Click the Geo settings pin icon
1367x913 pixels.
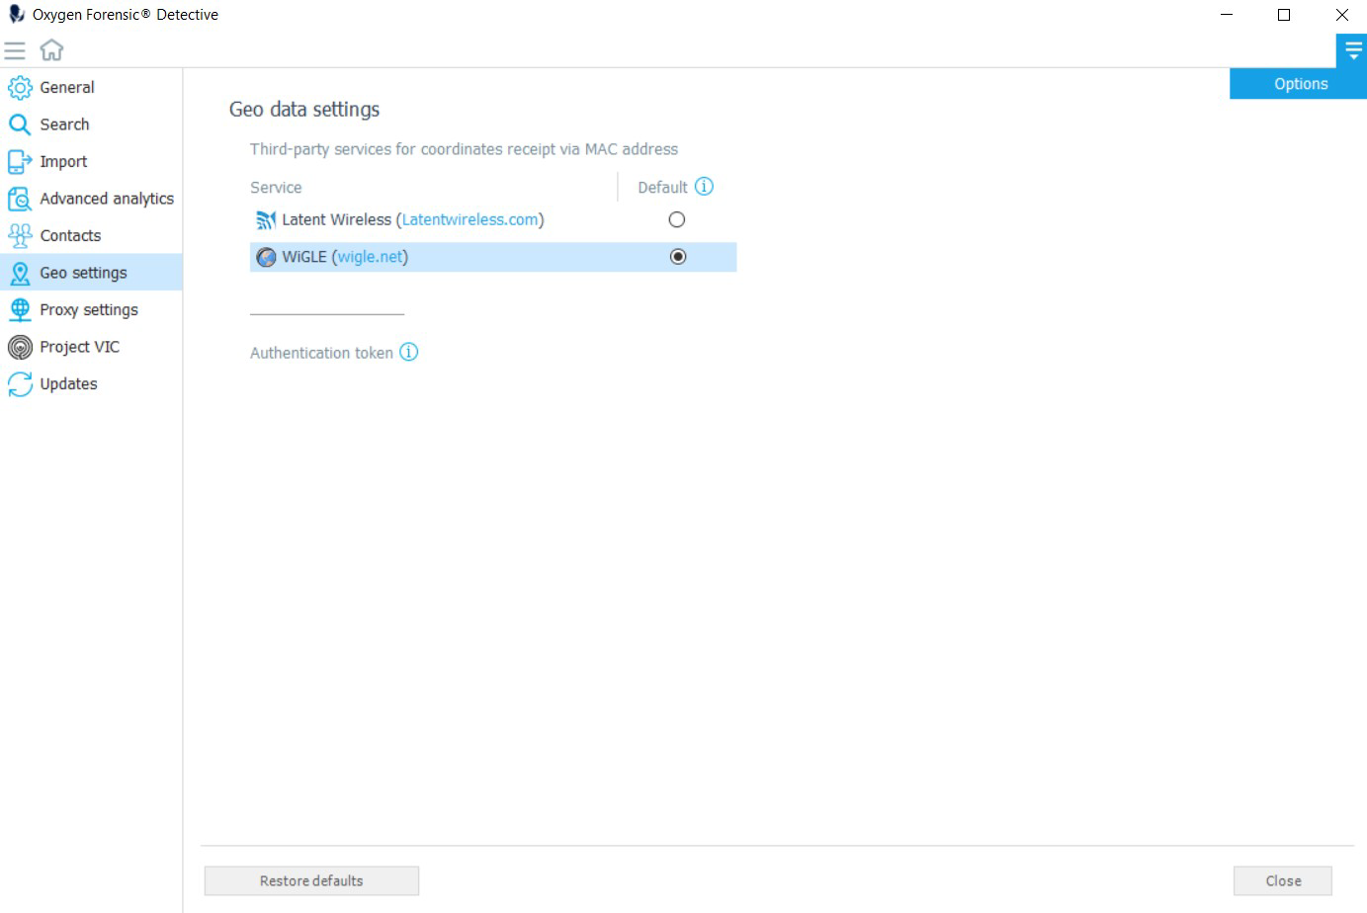click(x=20, y=273)
